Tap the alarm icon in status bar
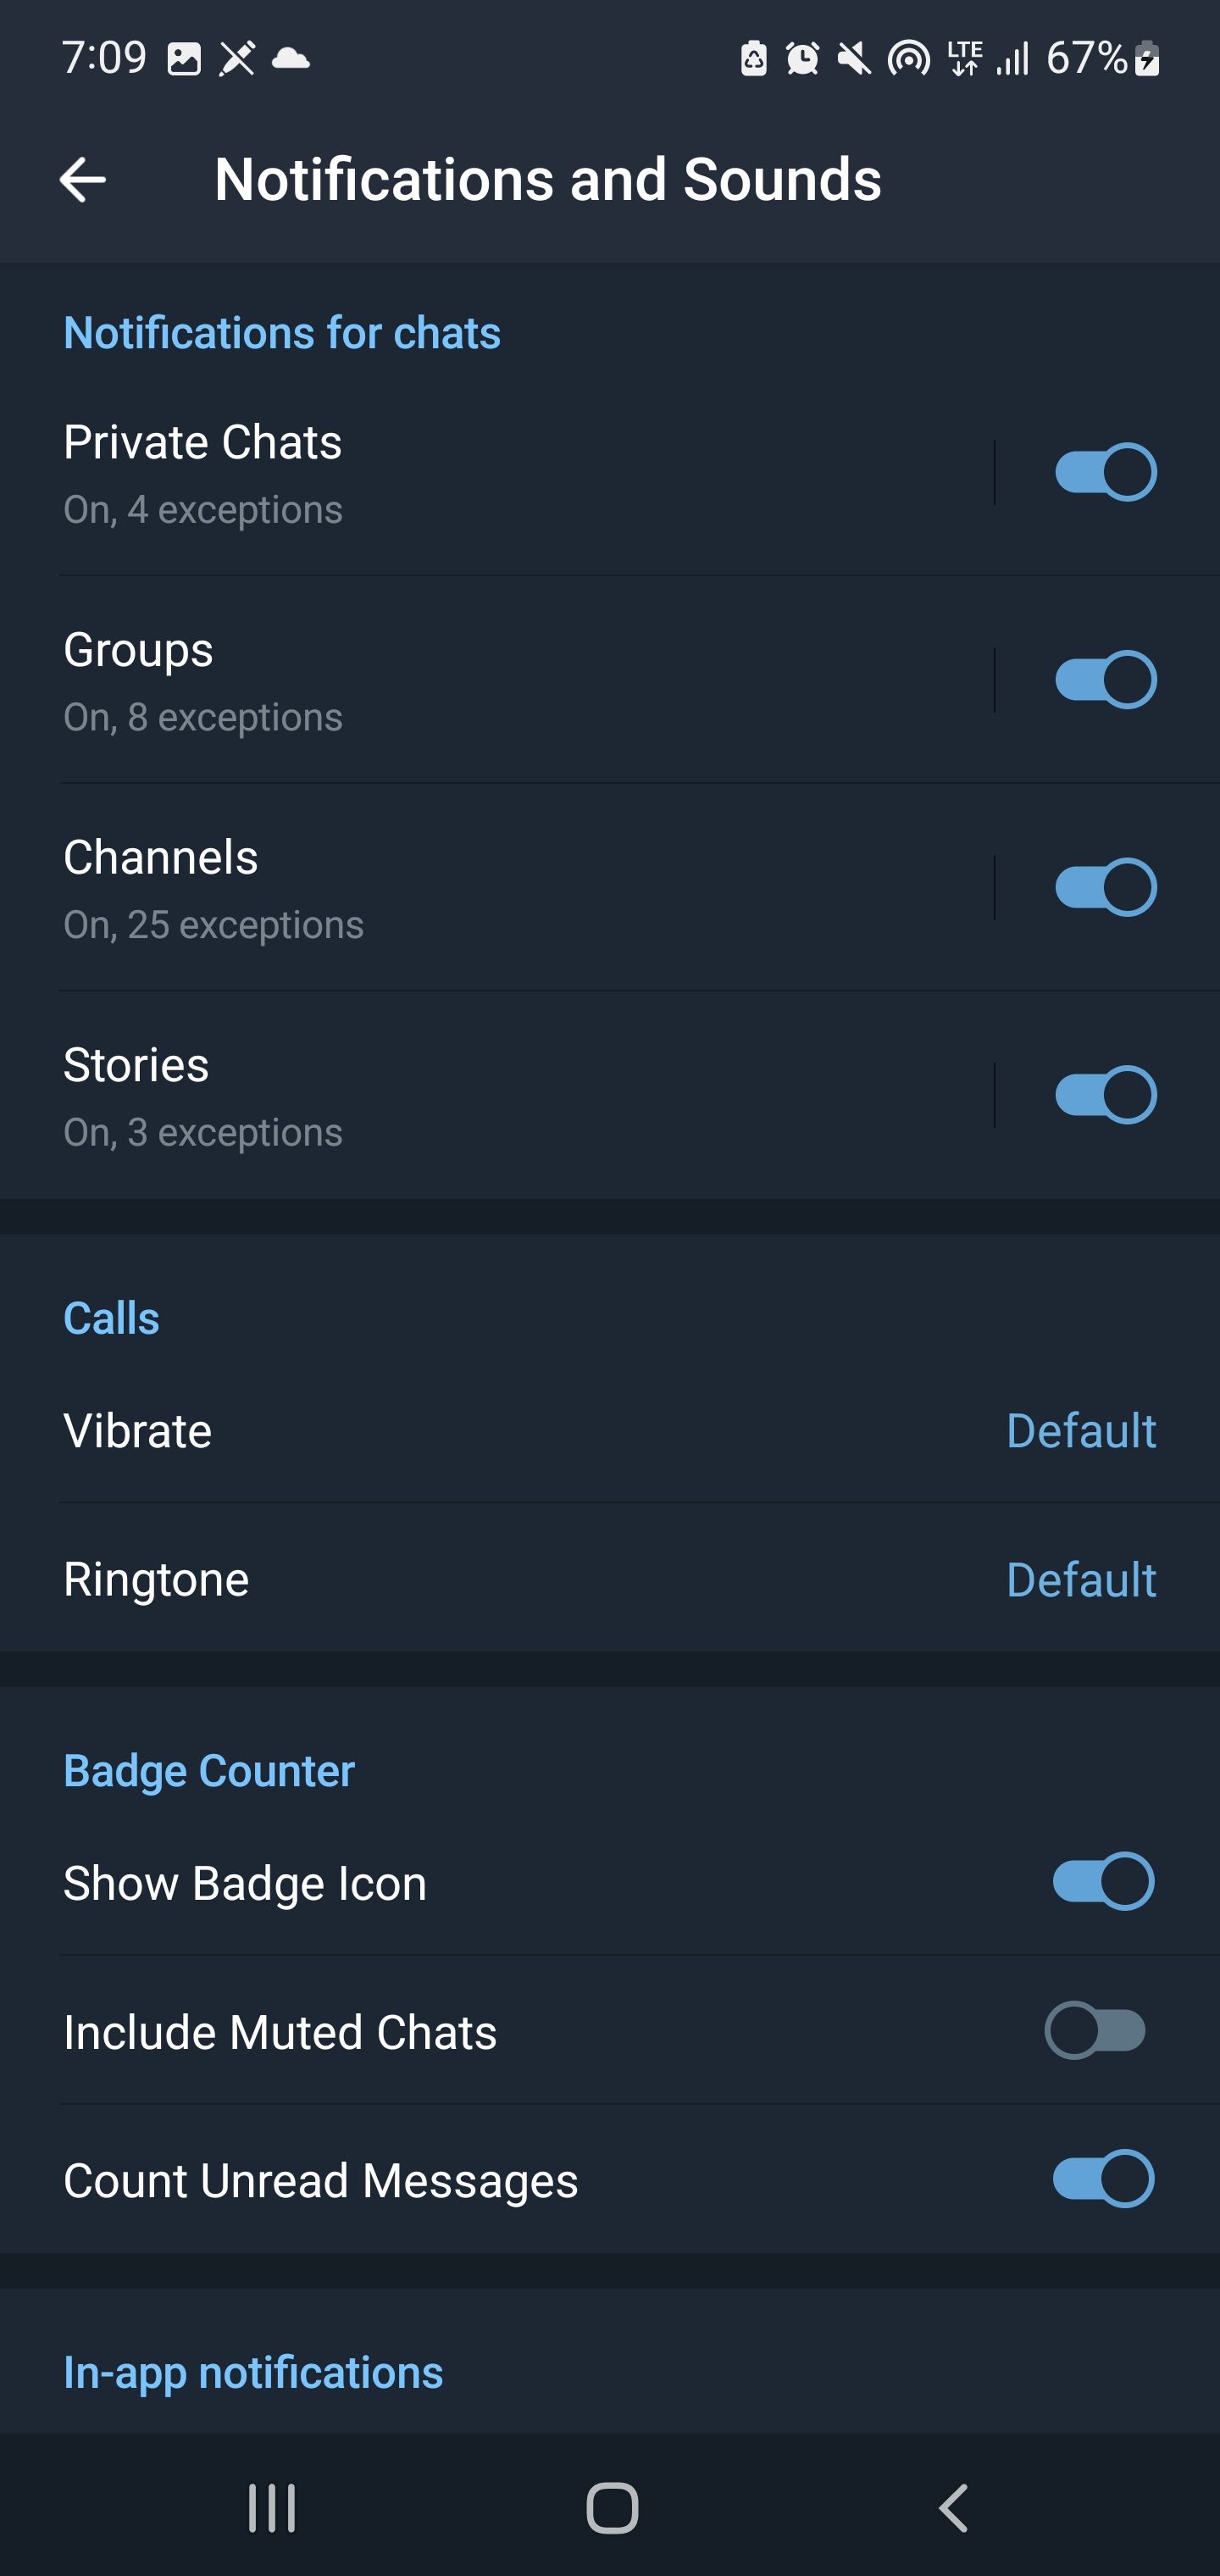This screenshot has width=1220, height=2576. 802,59
